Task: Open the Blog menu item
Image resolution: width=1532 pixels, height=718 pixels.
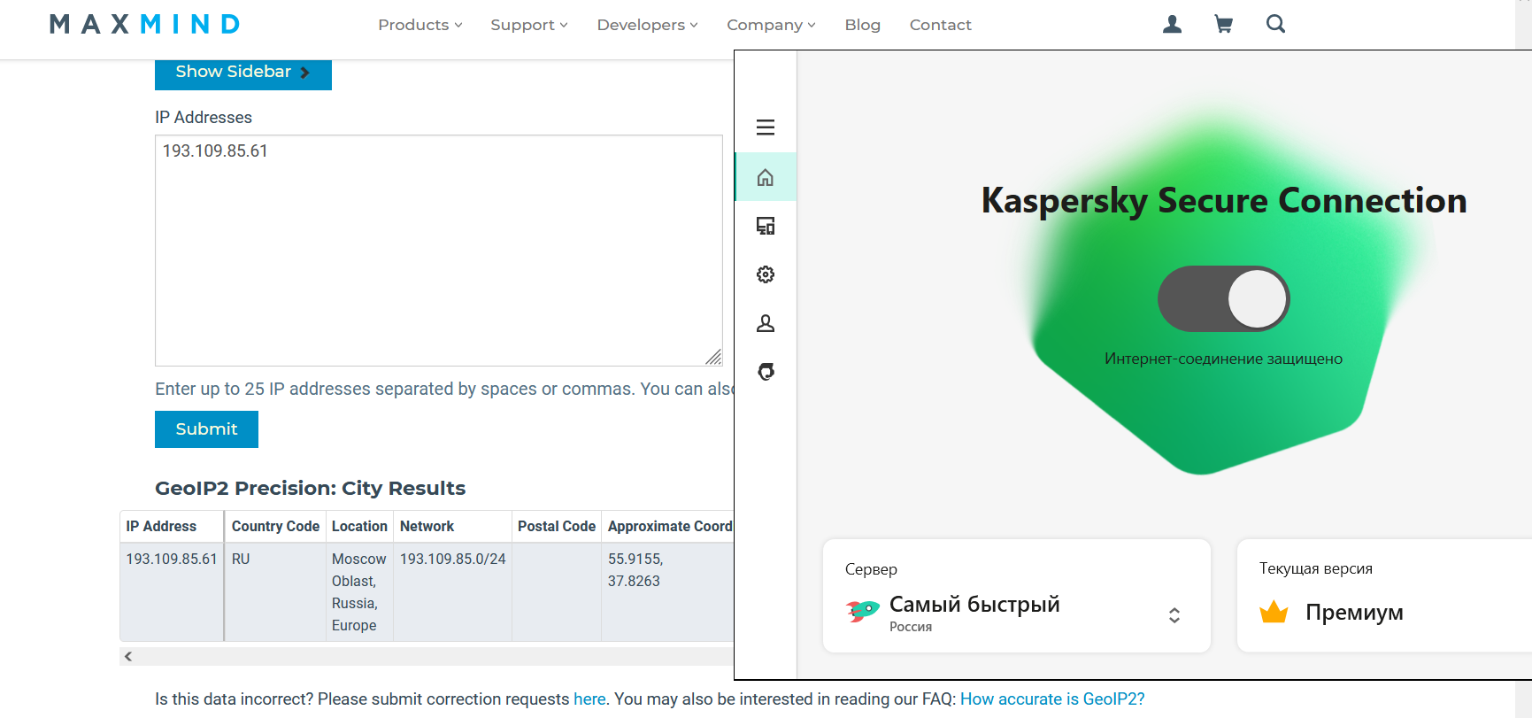Action: (x=862, y=25)
